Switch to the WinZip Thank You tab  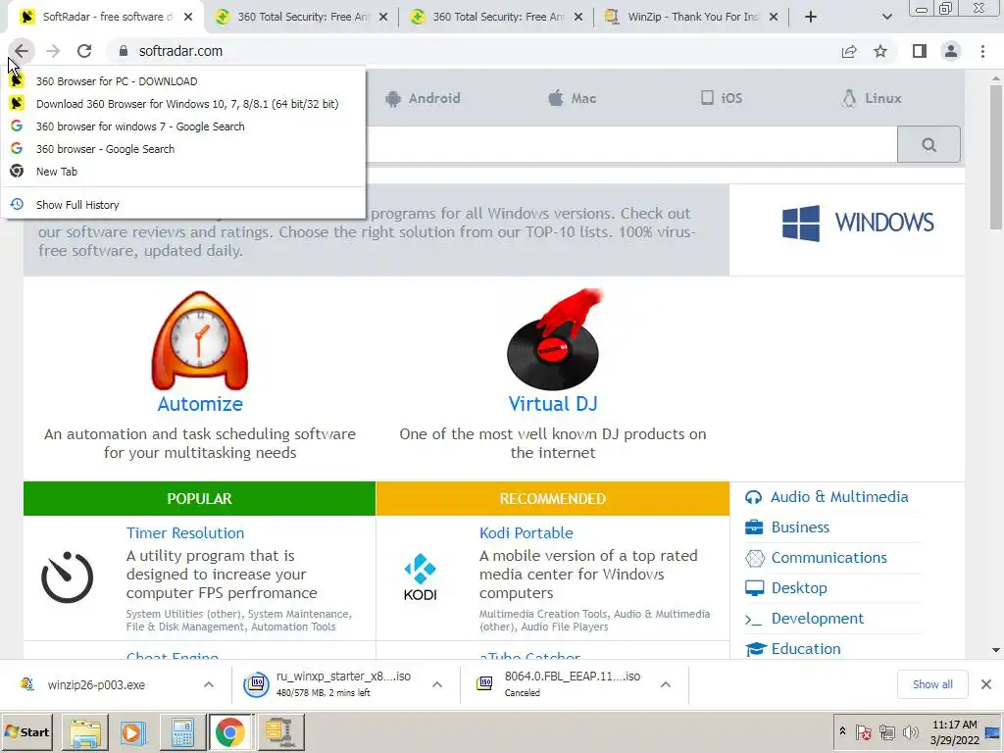coord(693,17)
